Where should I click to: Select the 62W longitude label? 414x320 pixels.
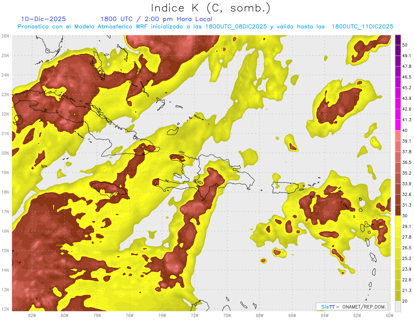pos(357,315)
